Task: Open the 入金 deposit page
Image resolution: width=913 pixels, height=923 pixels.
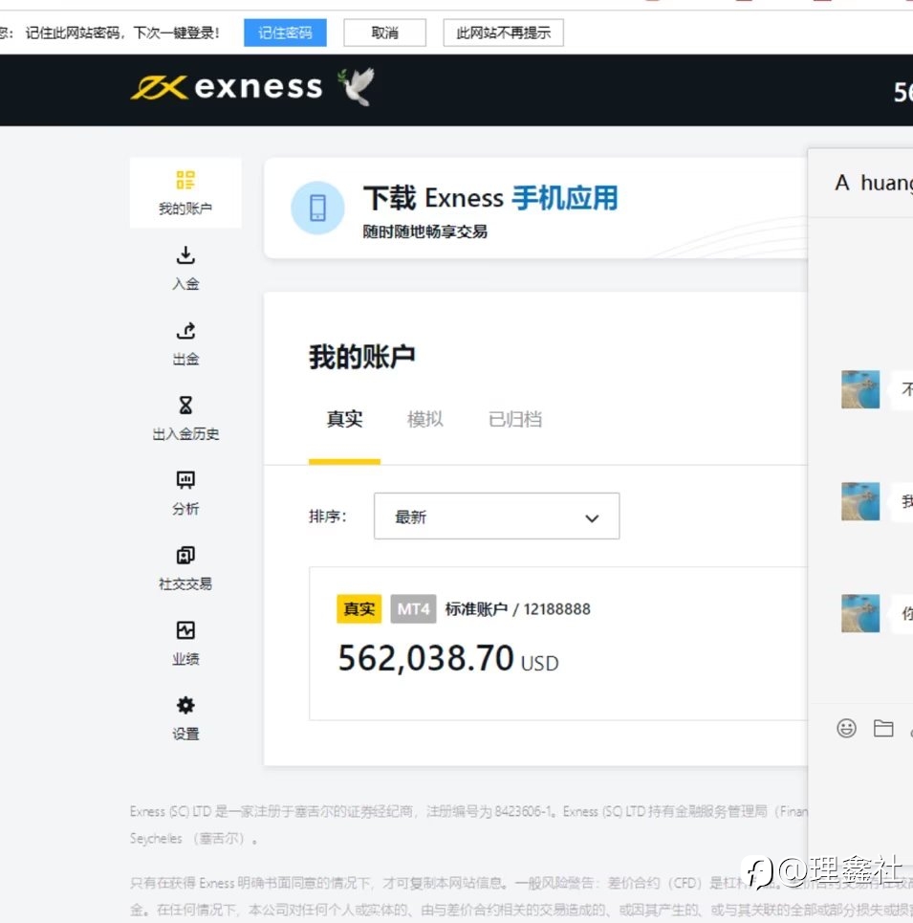Action: (x=185, y=268)
